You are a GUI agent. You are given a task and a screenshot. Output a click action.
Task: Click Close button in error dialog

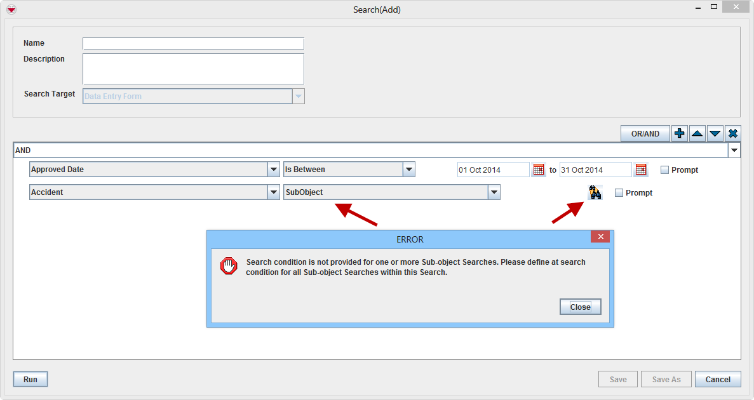580,307
